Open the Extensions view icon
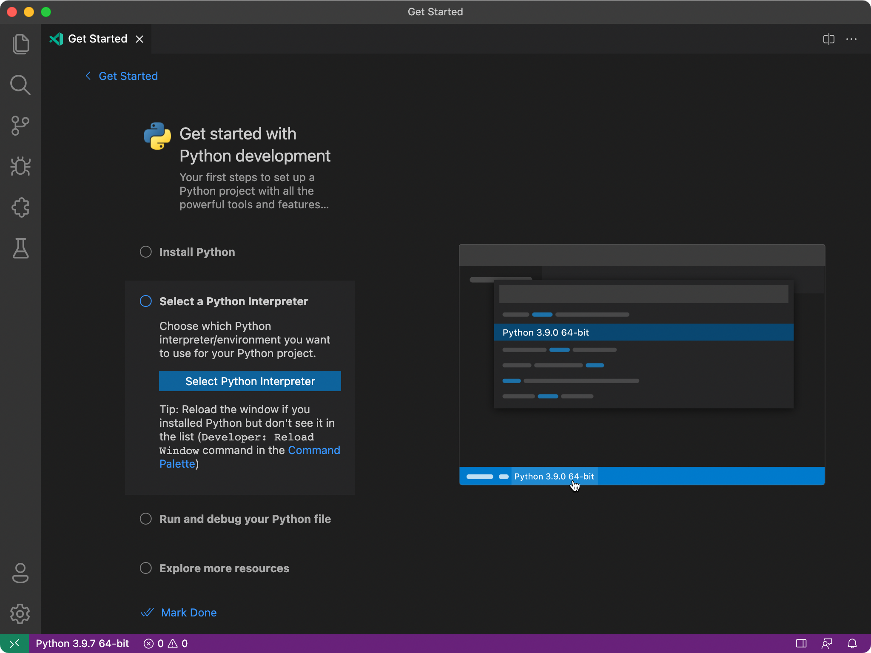Image resolution: width=871 pixels, height=653 pixels. [x=20, y=207]
